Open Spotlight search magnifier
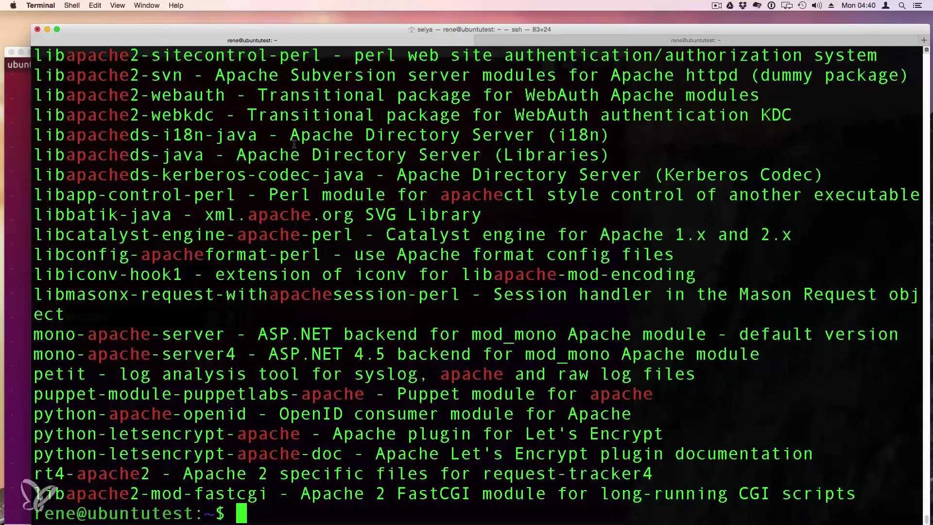This screenshot has height=525, width=933. pyautogui.click(x=902, y=5)
